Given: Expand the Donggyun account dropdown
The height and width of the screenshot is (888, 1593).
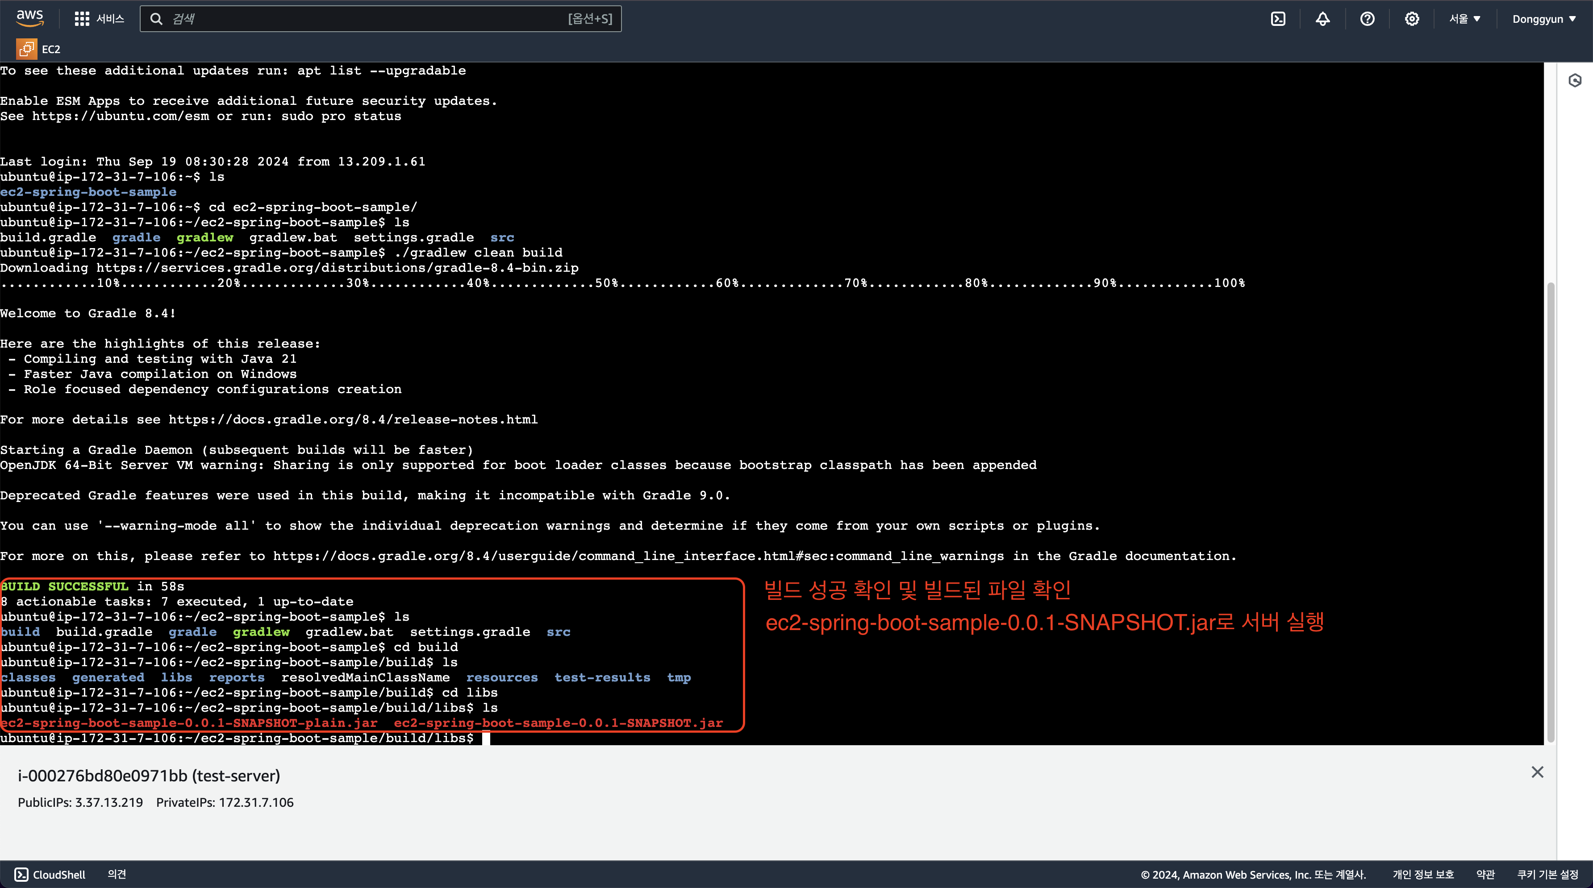Looking at the screenshot, I should [x=1543, y=19].
